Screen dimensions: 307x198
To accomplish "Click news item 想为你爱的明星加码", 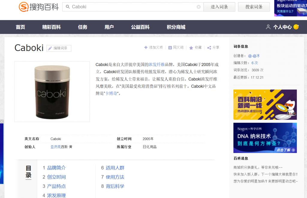I will point(266,181).
